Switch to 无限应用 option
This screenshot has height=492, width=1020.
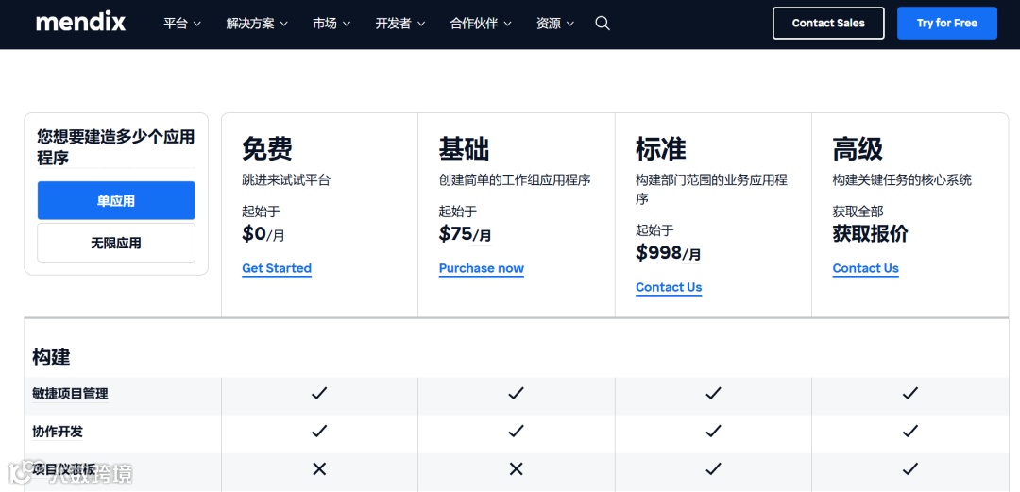point(116,243)
